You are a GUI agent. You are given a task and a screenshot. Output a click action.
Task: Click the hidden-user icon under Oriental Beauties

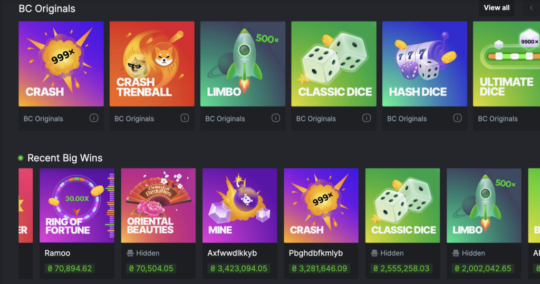(x=130, y=253)
